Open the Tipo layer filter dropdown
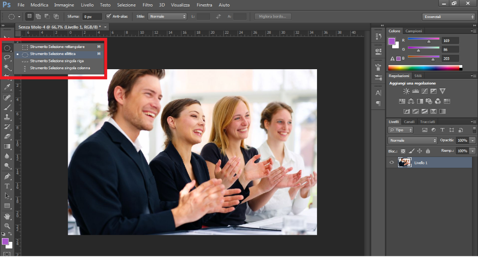Viewport: 478px width, 257px height. tap(400, 130)
